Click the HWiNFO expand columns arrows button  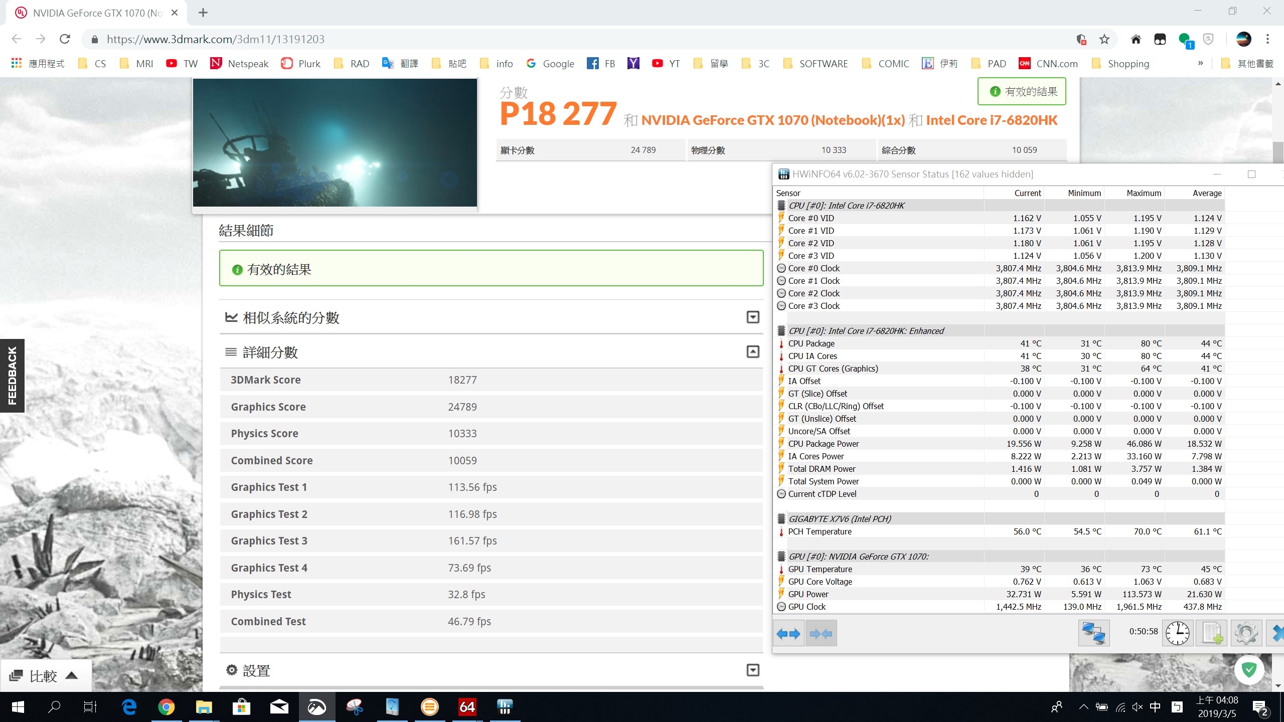[789, 634]
